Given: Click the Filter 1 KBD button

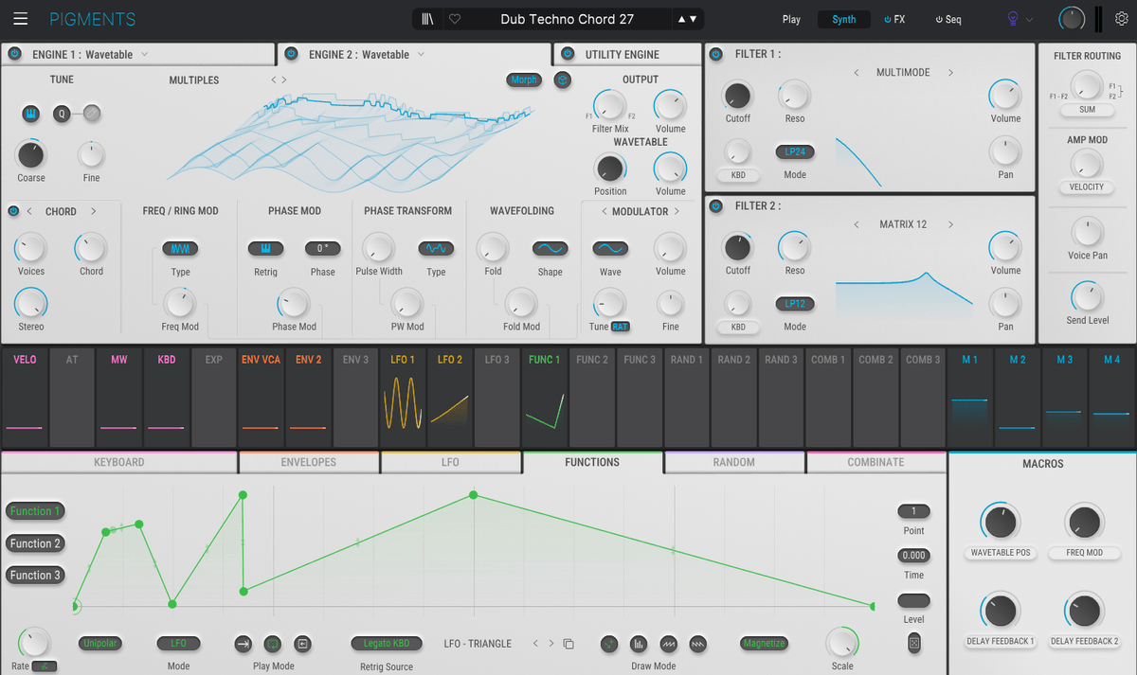Looking at the screenshot, I should coord(737,175).
